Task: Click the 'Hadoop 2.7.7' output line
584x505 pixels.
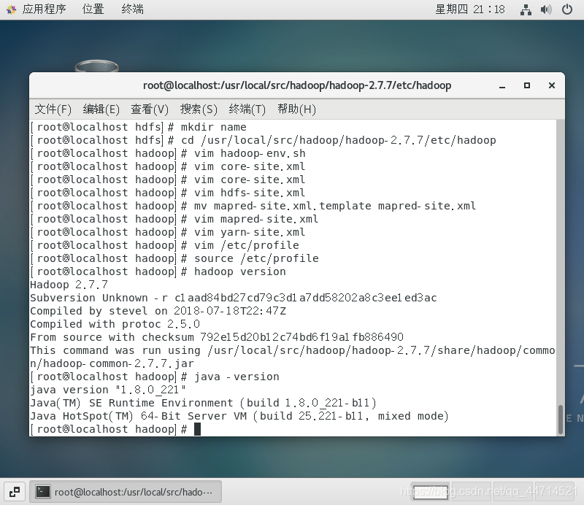Action: (x=69, y=285)
